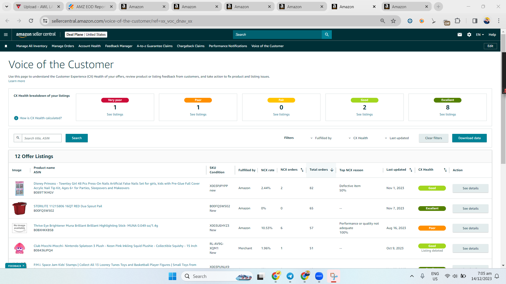Viewport: 506px width, 284px height.
Task: See listings under Excellent
Action: [447, 114]
